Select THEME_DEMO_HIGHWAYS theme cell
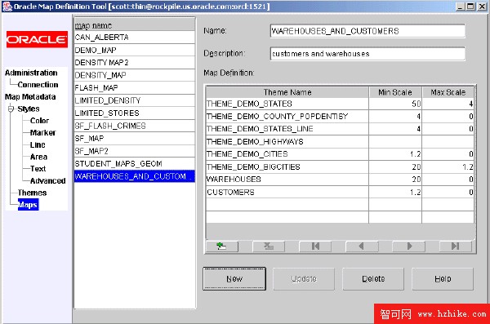 click(x=287, y=141)
